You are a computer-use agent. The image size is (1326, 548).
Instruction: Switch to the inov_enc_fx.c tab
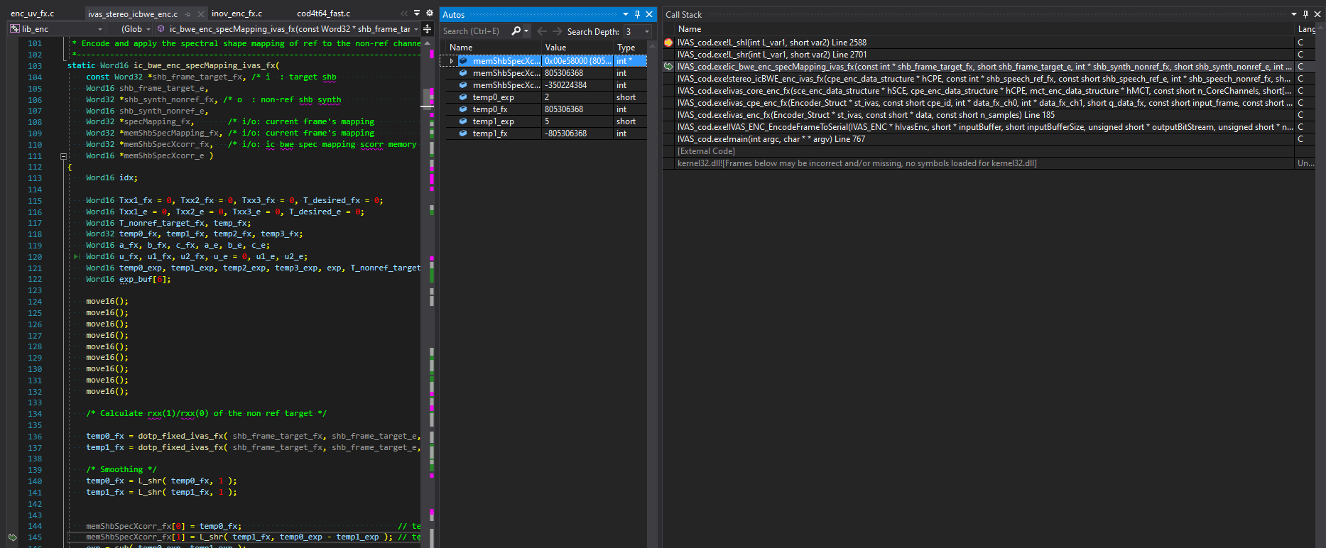pos(237,13)
